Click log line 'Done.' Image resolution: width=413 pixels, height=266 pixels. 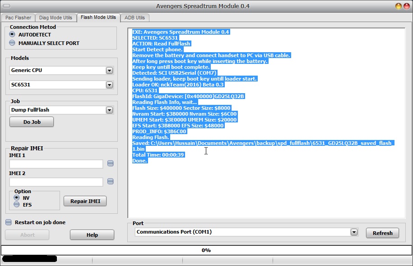pyautogui.click(x=139, y=160)
